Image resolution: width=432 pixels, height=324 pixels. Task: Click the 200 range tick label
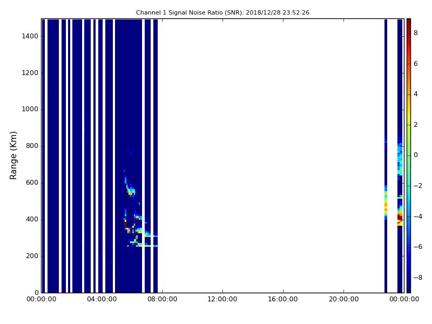32,256
